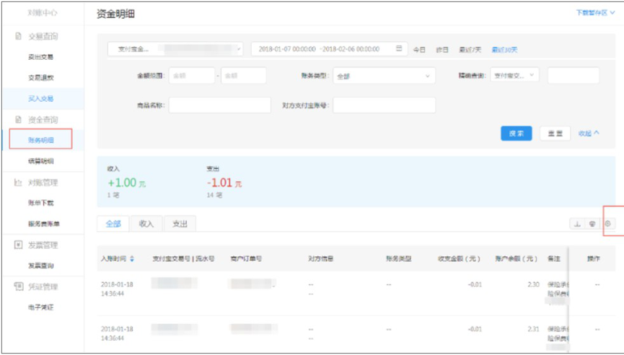The image size is (624, 355).
Task: Expand the 账务类型 dropdown showing 全部
Action: pyautogui.click(x=384, y=76)
